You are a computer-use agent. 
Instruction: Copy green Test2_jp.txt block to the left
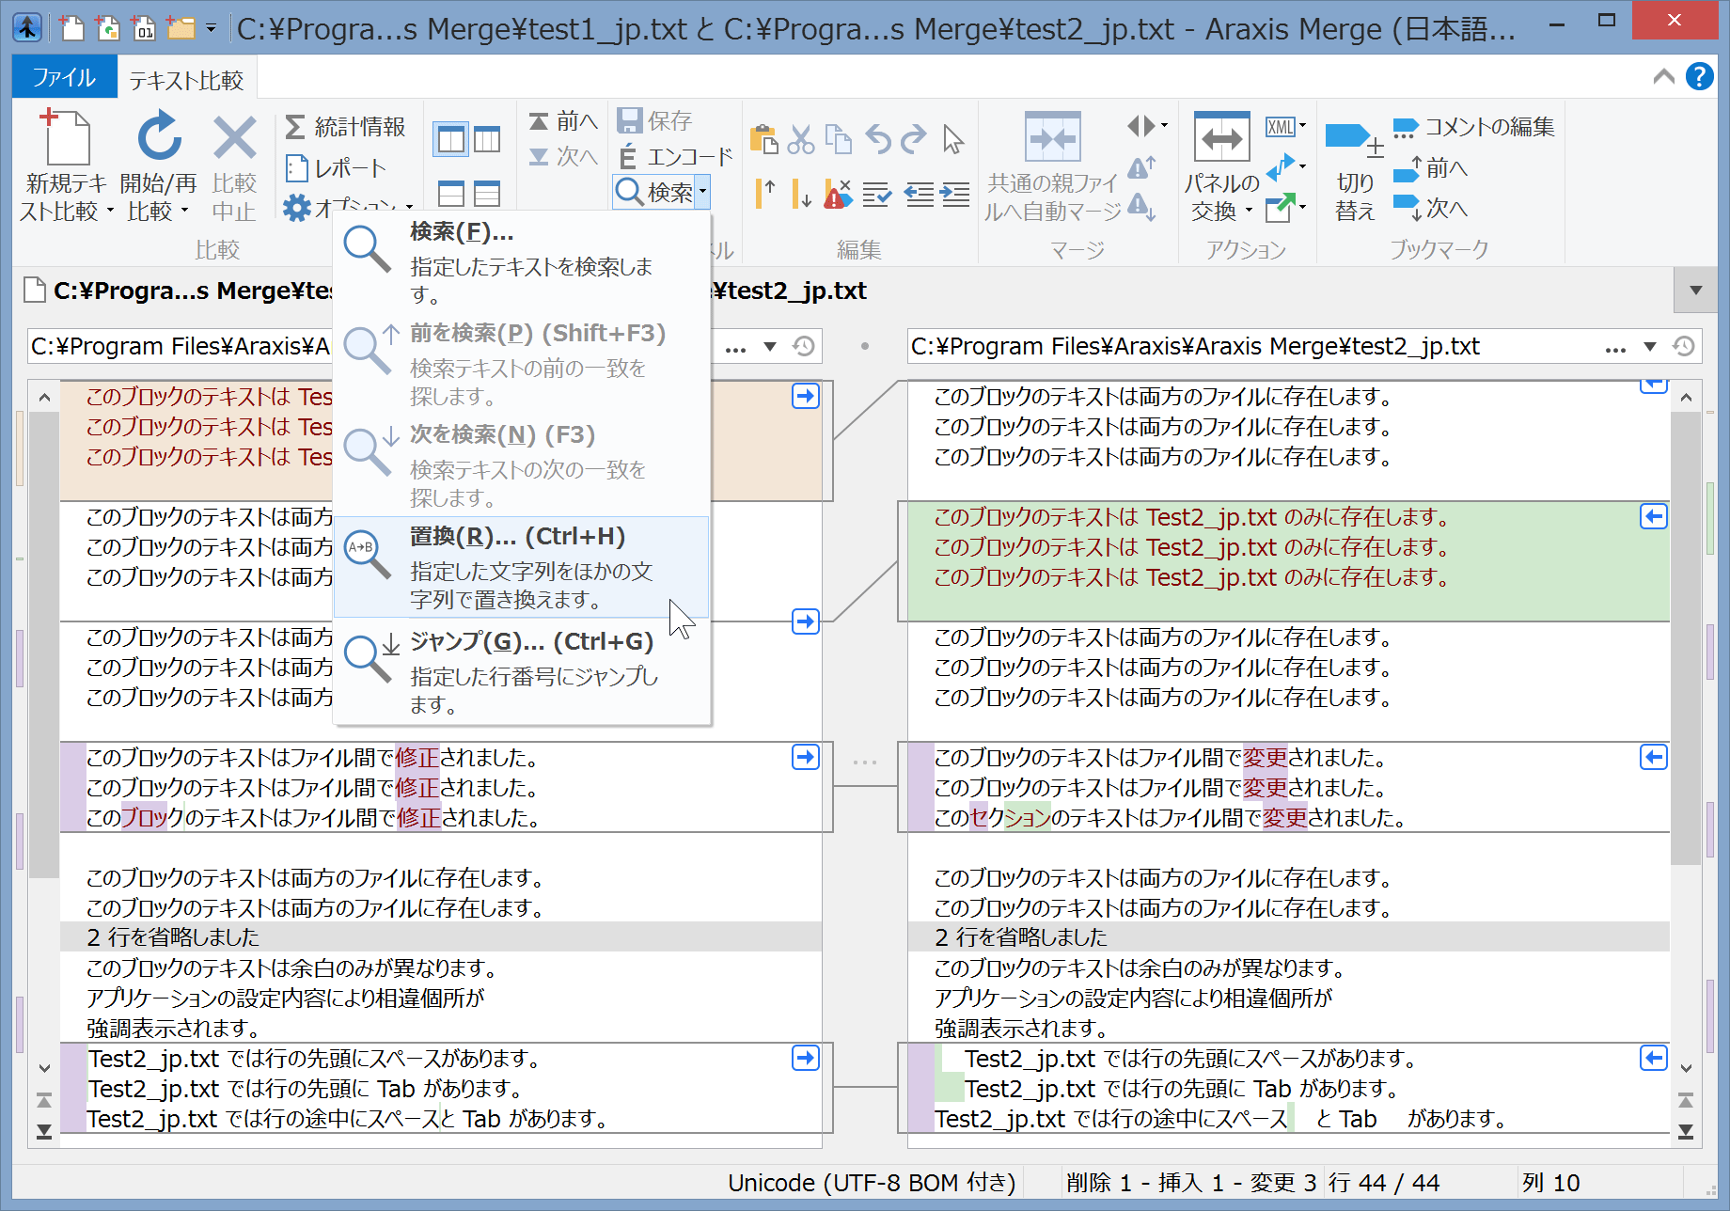pos(1653,516)
